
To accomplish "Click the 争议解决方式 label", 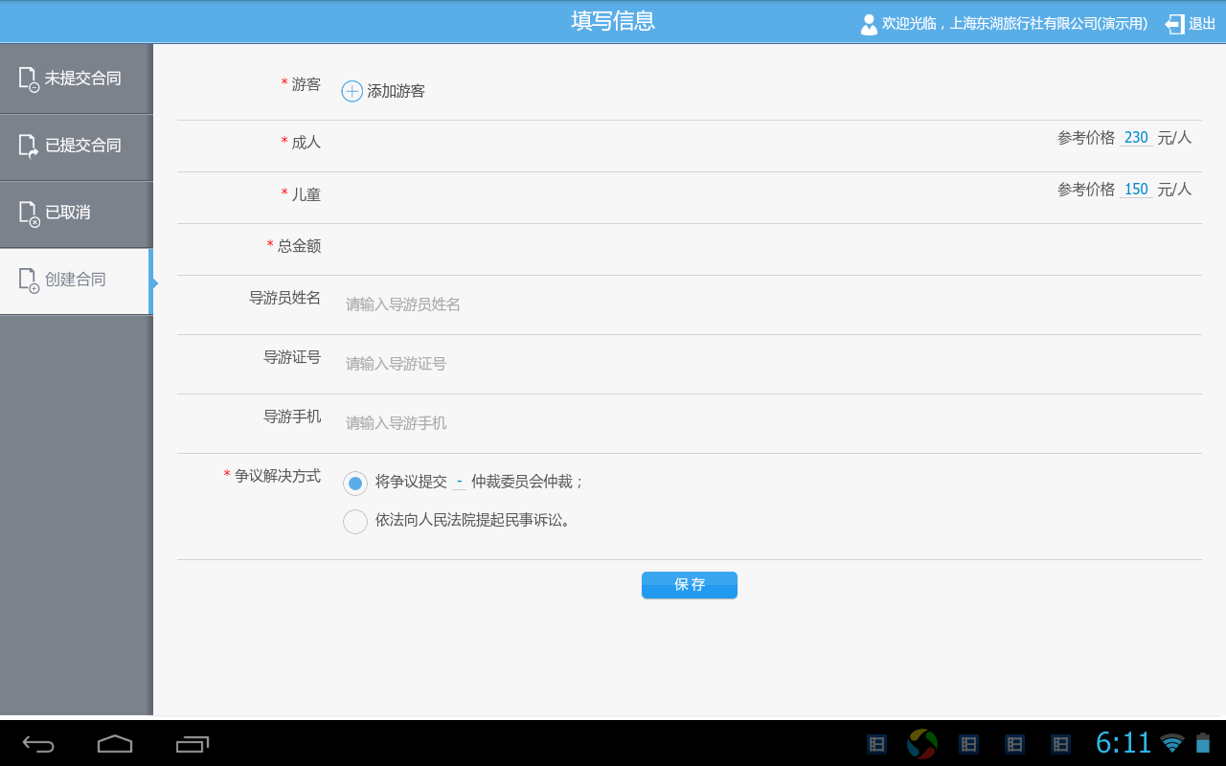I will [x=278, y=476].
